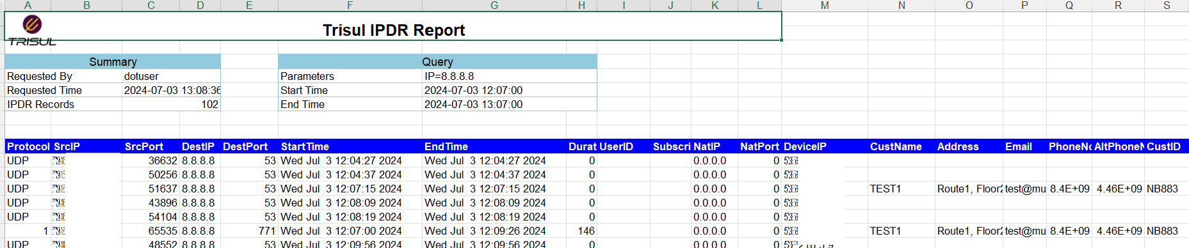Select DestPort value 771
This screenshot has height=248, width=1189.
tap(249, 231)
